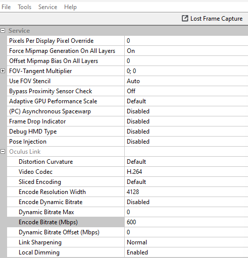The image size is (248, 258).
Task: Select (PC) Asynchronous Spacewarp label
Action: point(50,111)
